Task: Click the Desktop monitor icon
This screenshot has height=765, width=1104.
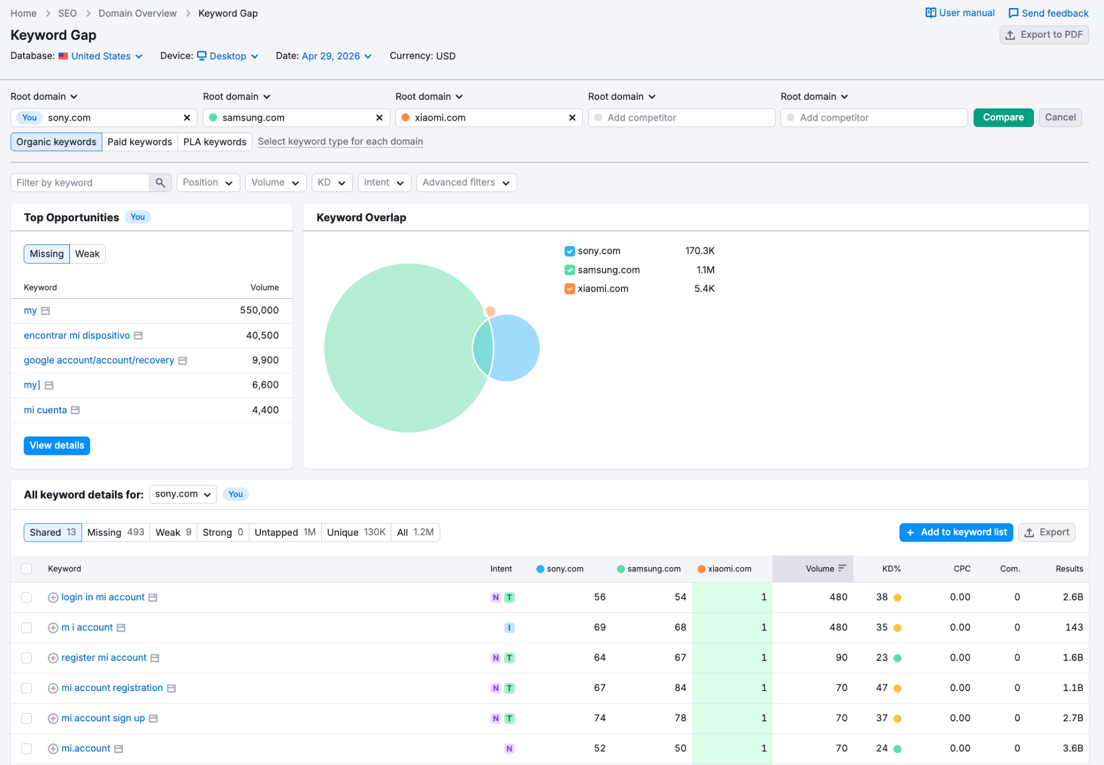Action: pos(202,56)
